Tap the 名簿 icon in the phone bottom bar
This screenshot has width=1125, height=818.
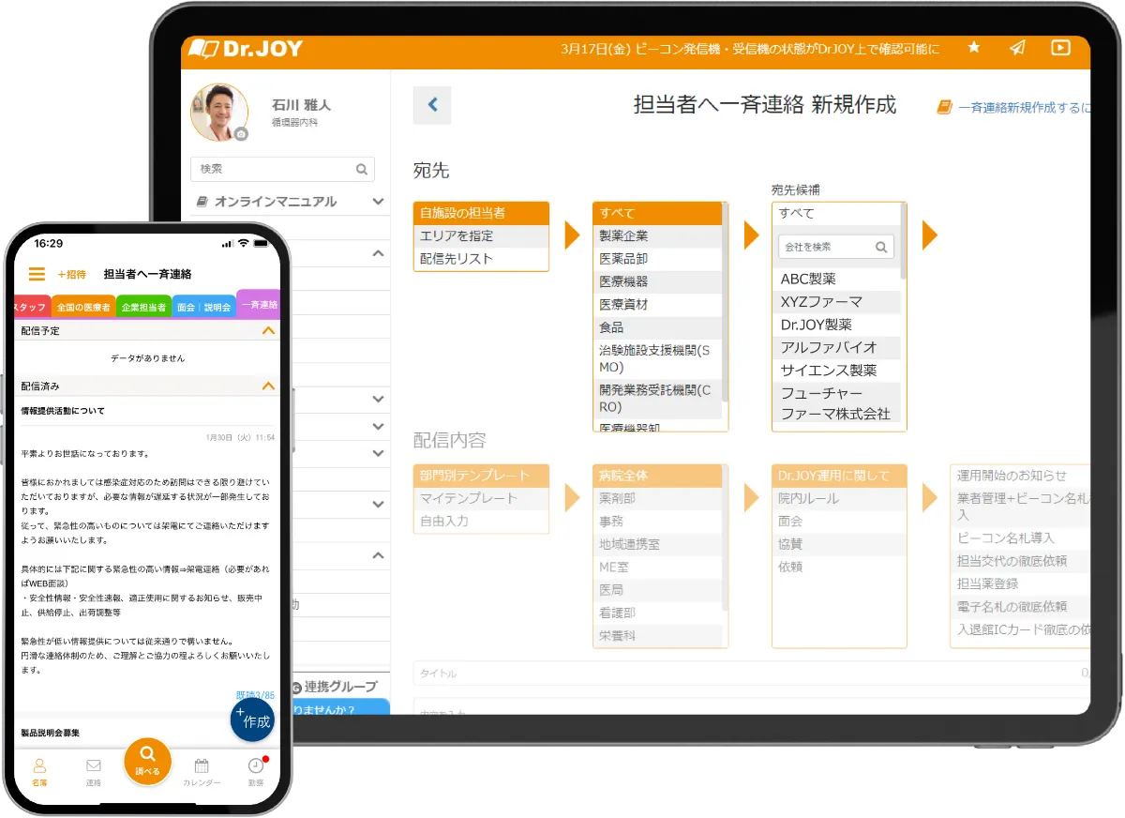coord(39,772)
